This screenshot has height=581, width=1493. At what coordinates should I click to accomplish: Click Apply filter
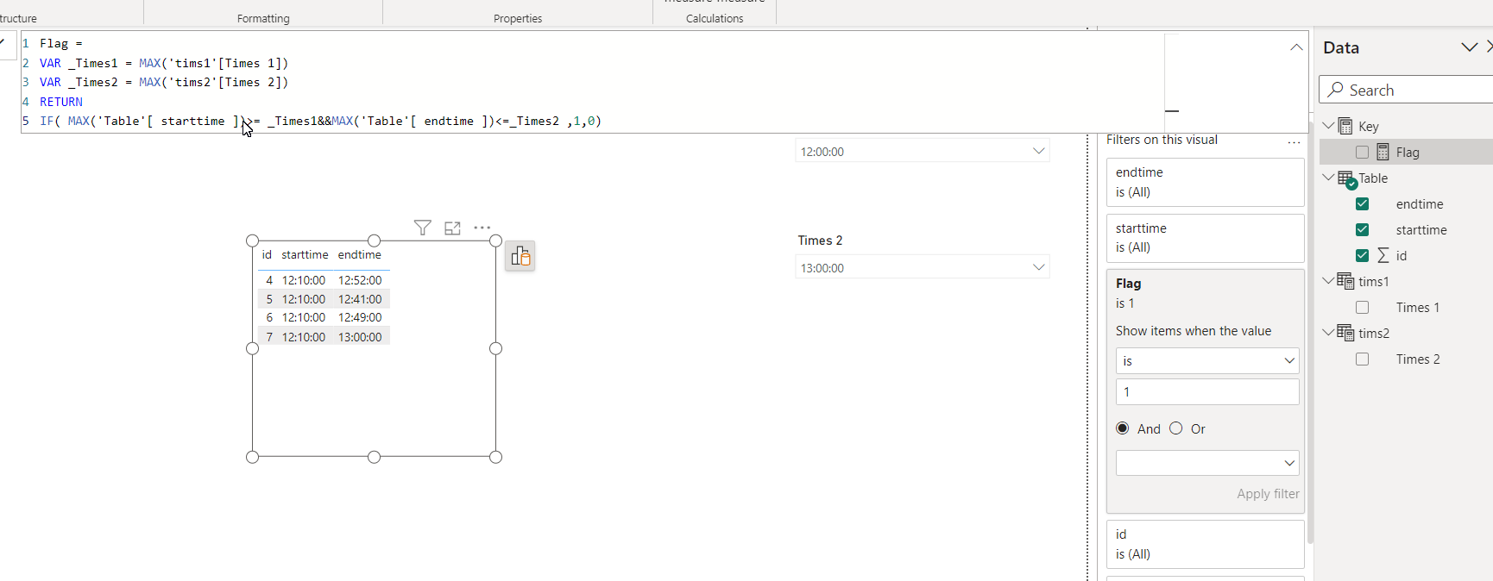[x=1268, y=494]
